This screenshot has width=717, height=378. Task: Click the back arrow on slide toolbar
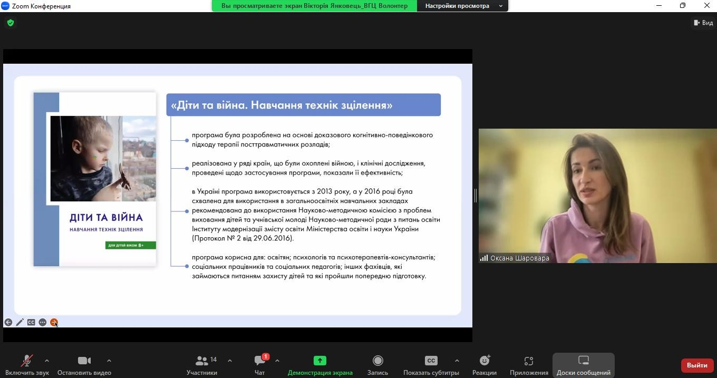click(x=8, y=322)
